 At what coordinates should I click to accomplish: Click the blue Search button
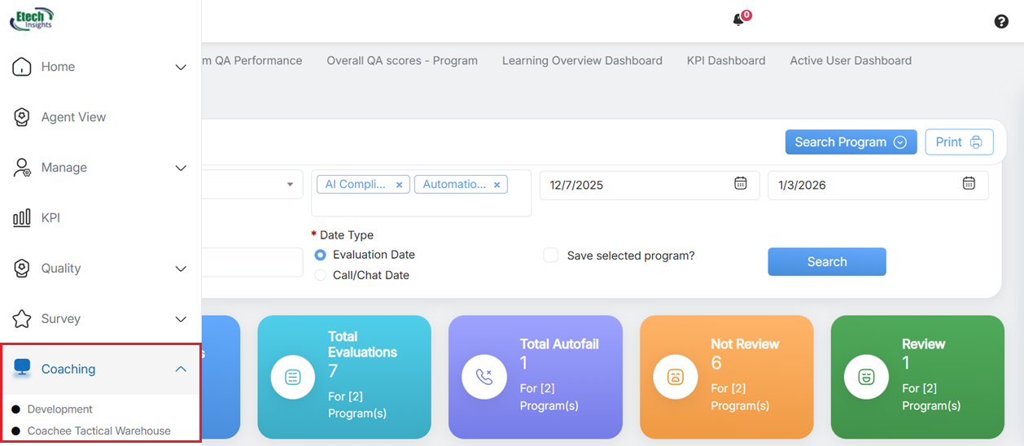point(826,262)
